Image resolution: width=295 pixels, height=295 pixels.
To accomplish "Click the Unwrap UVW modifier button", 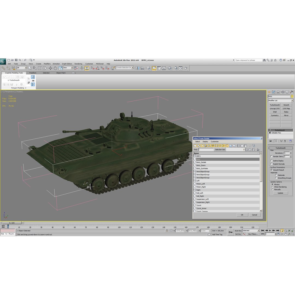I will (275, 108).
